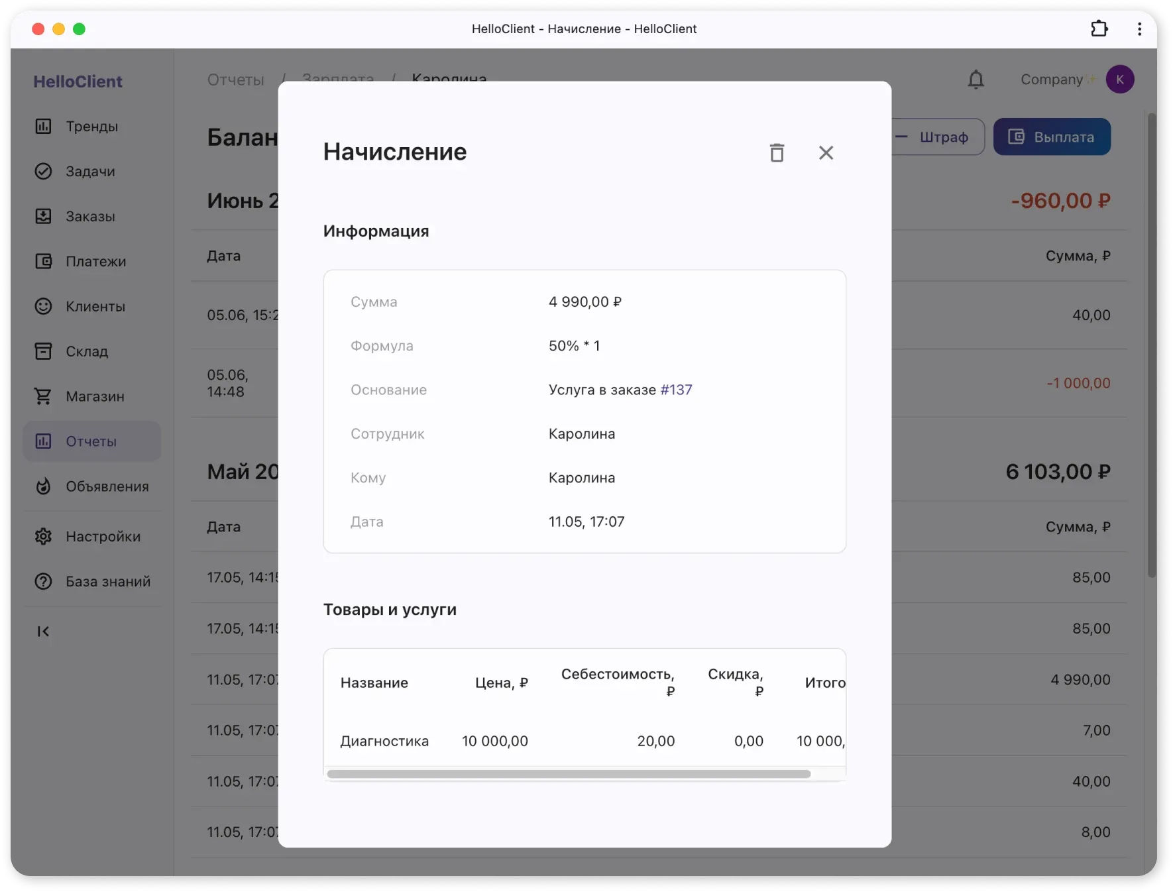Screen dimensions: 1173x892
Task: Delete the accrual using the trash icon
Action: pyautogui.click(x=777, y=152)
